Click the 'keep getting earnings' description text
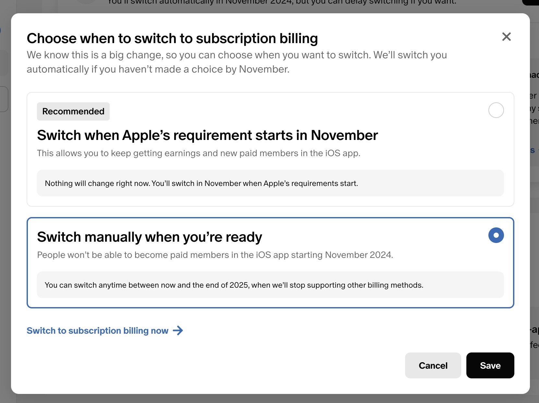Viewport: 539px width, 403px height. point(198,153)
